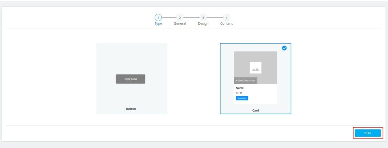The width and height of the screenshot is (388, 148).
Task: Click the Name text in Card preview
Action: click(x=240, y=88)
